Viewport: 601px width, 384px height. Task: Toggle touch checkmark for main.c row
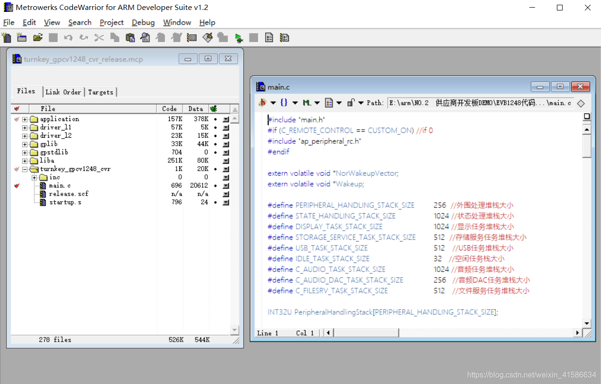pos(17,186)
